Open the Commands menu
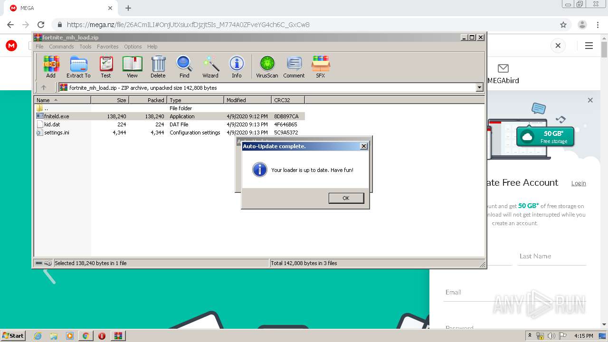Image resolution: width=608 pixels, height=342 pixels. (x=61, y=47)
